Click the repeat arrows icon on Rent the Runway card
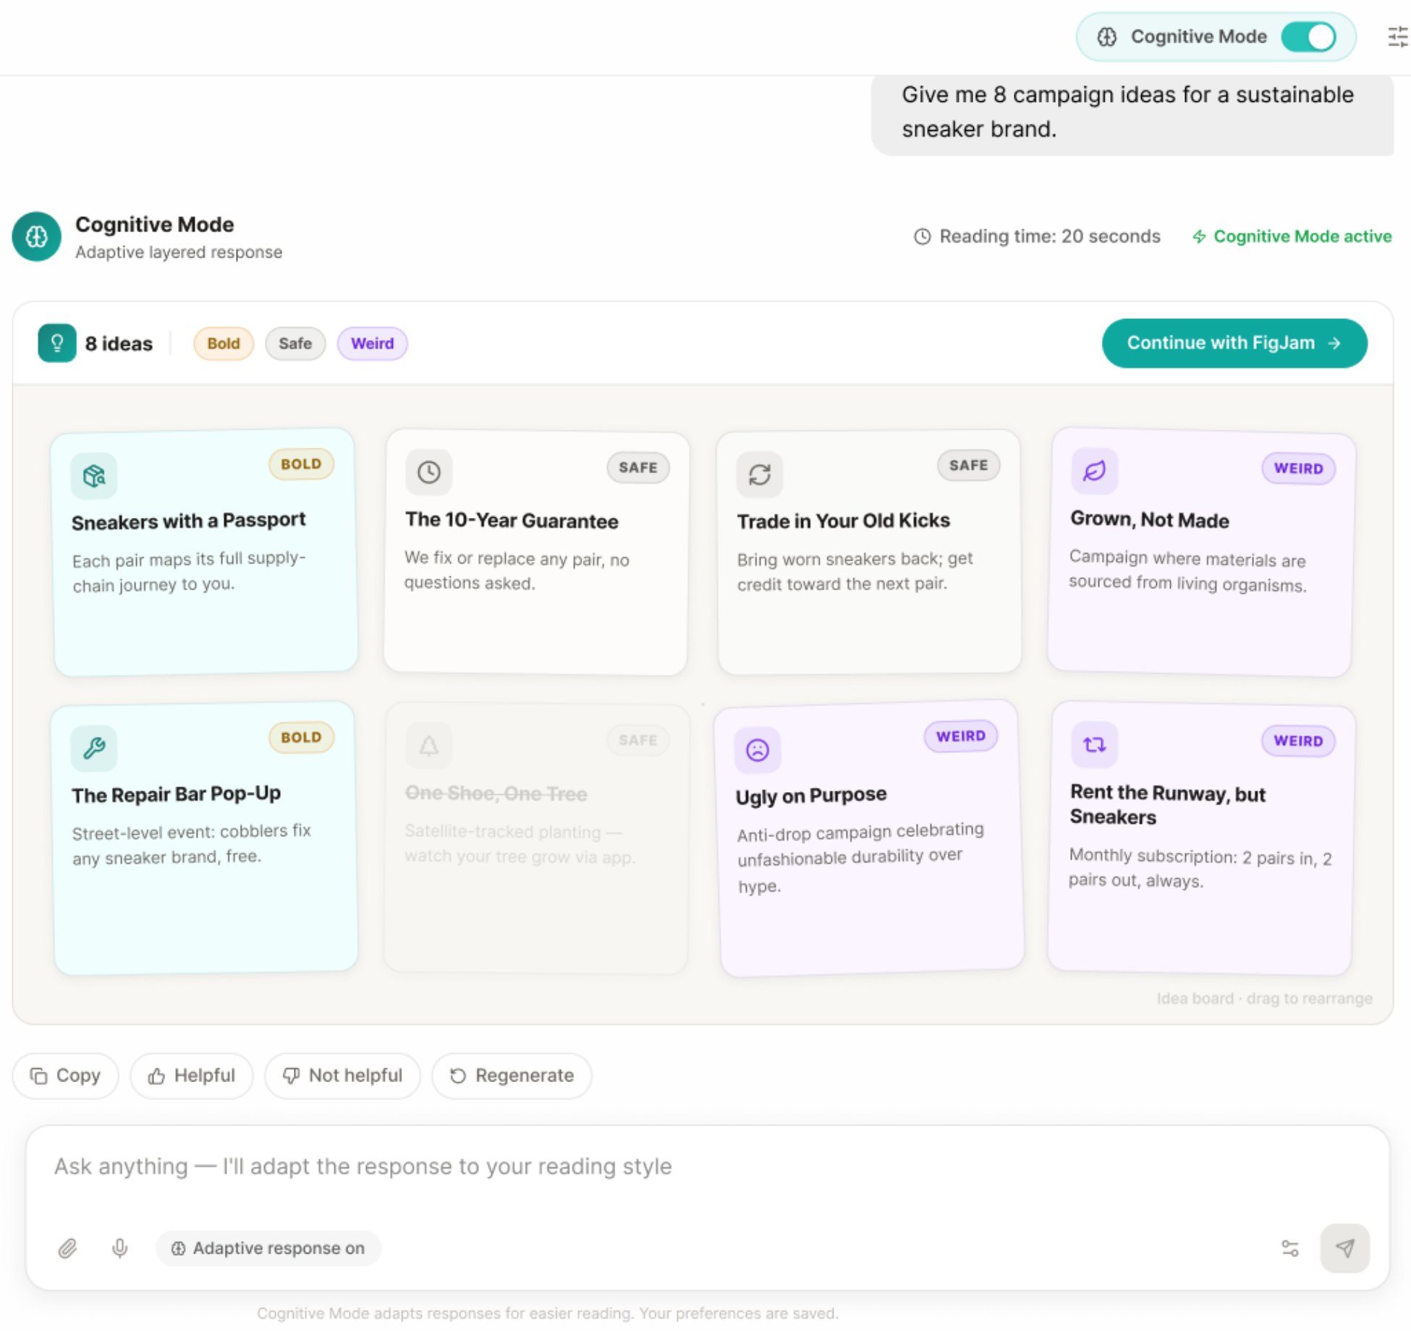 tap(1094, 744)
